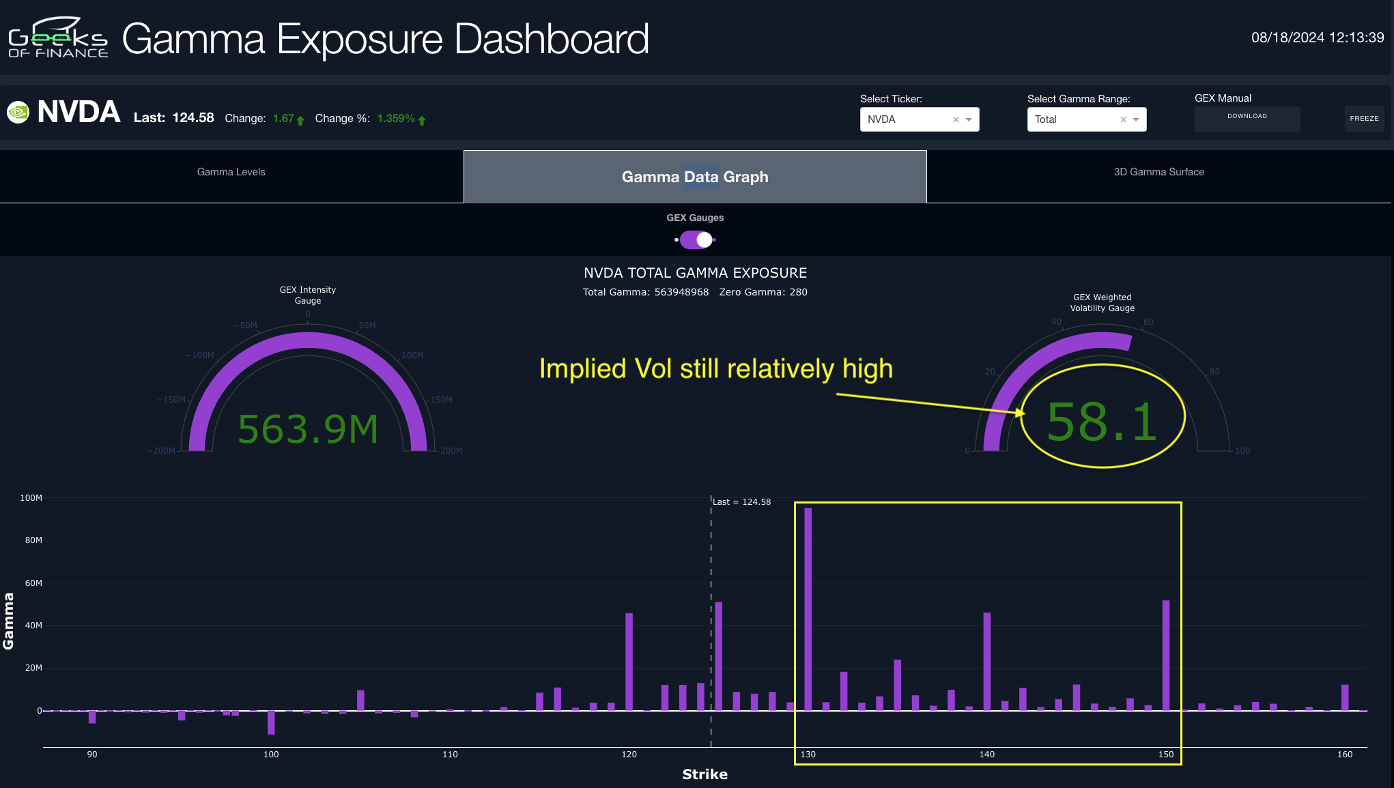Select the Gamma Data Graph tab
Image resolution: width=1394 pixels, height=788 pixels.
pyautogui.click(x=695, y=177)
